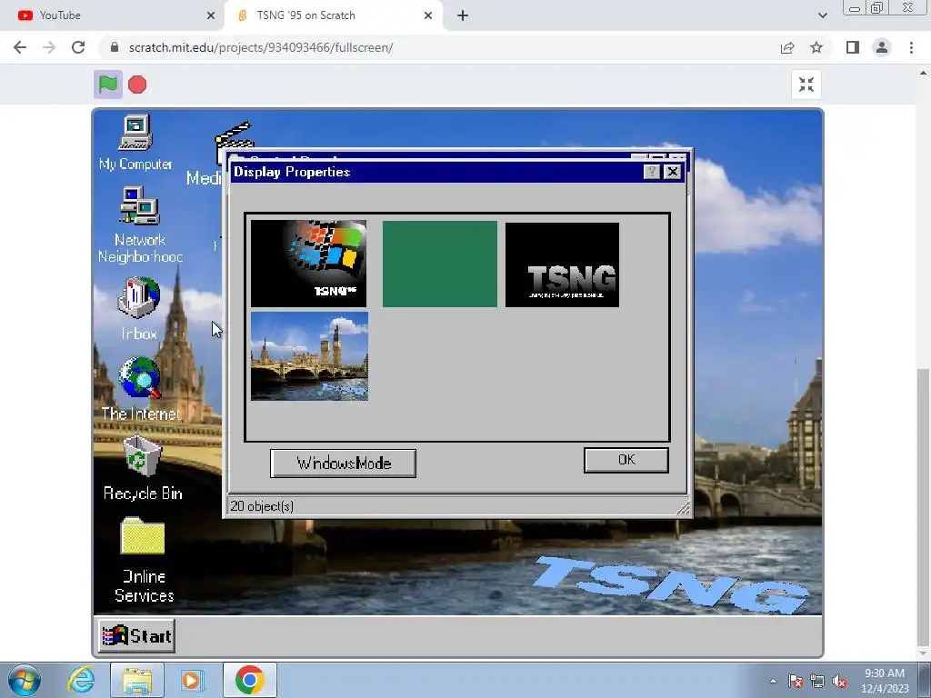931x698 pixels.
Task: Click the Action Center flag tray icon
Action: click(x=796, y=681)
